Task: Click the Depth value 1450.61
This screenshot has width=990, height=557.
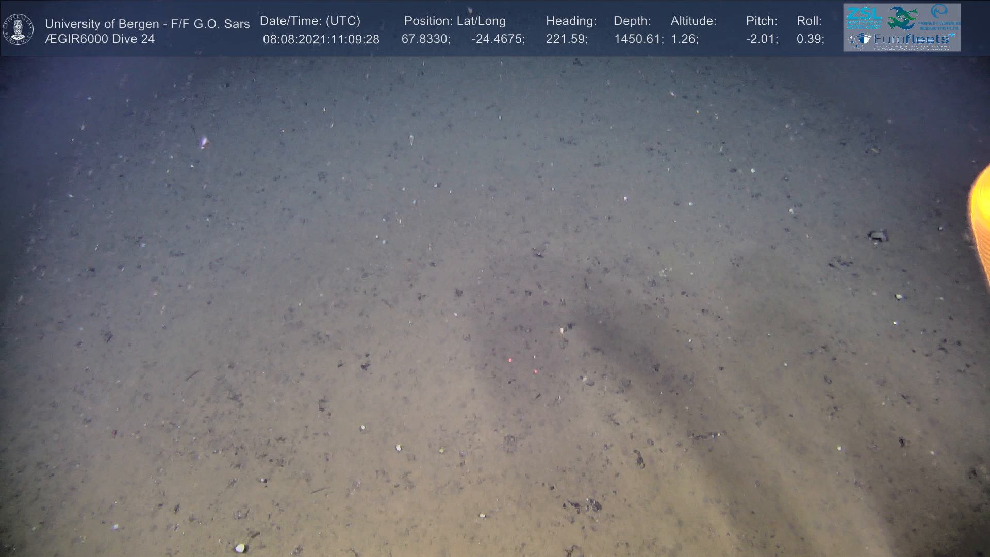Action: [x=638, y=39]
